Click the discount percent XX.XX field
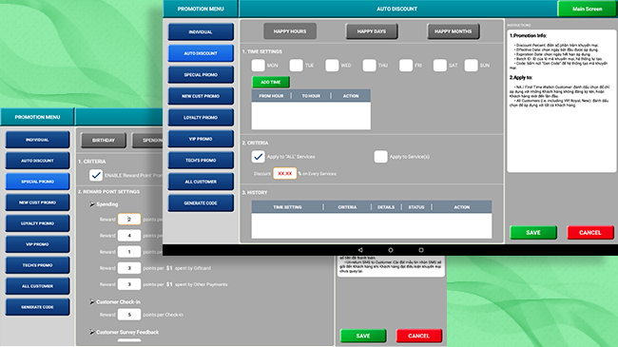The image size is (618, 347). 284,173
